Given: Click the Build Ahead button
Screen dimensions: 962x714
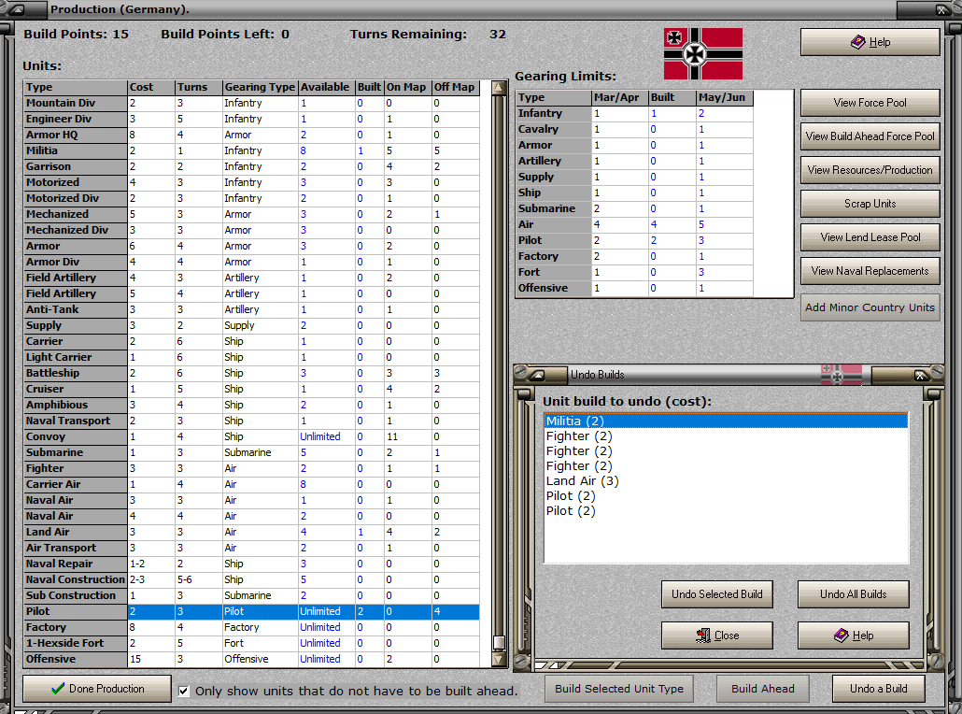Looking at the screenshot, I should coord(763,689).
